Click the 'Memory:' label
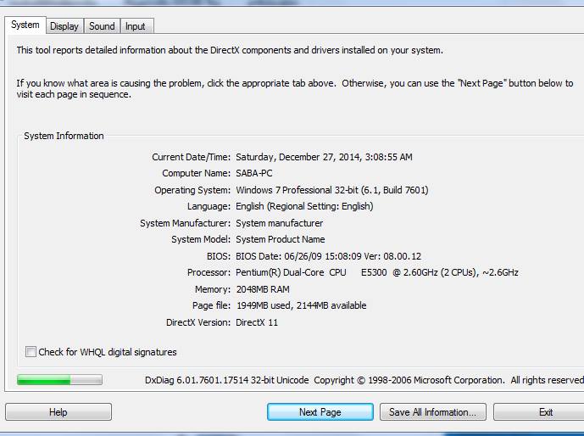Screen dimensions: 584x436 pyautogui.click(x=213, y=289)
